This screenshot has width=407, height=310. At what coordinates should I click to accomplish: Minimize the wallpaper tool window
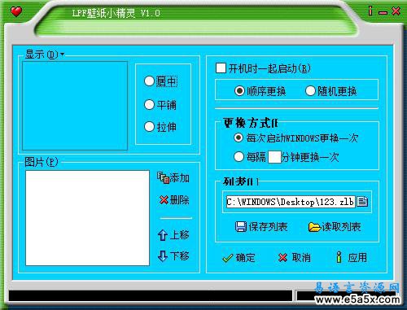[383, 13]
